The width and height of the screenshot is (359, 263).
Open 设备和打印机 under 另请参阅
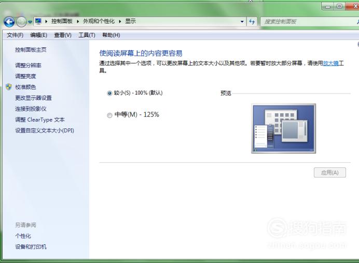(x=31, y=247)
